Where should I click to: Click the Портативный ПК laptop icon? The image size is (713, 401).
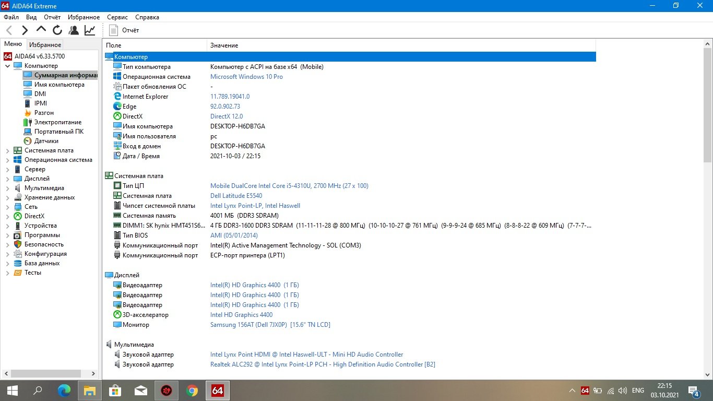[28, 132]
